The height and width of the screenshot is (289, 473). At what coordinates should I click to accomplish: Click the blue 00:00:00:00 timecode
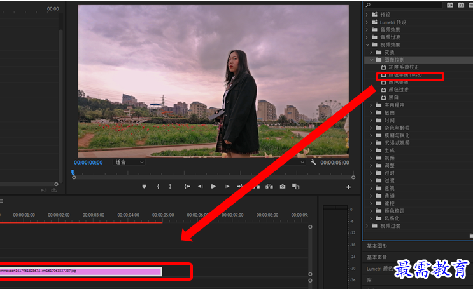88,163
